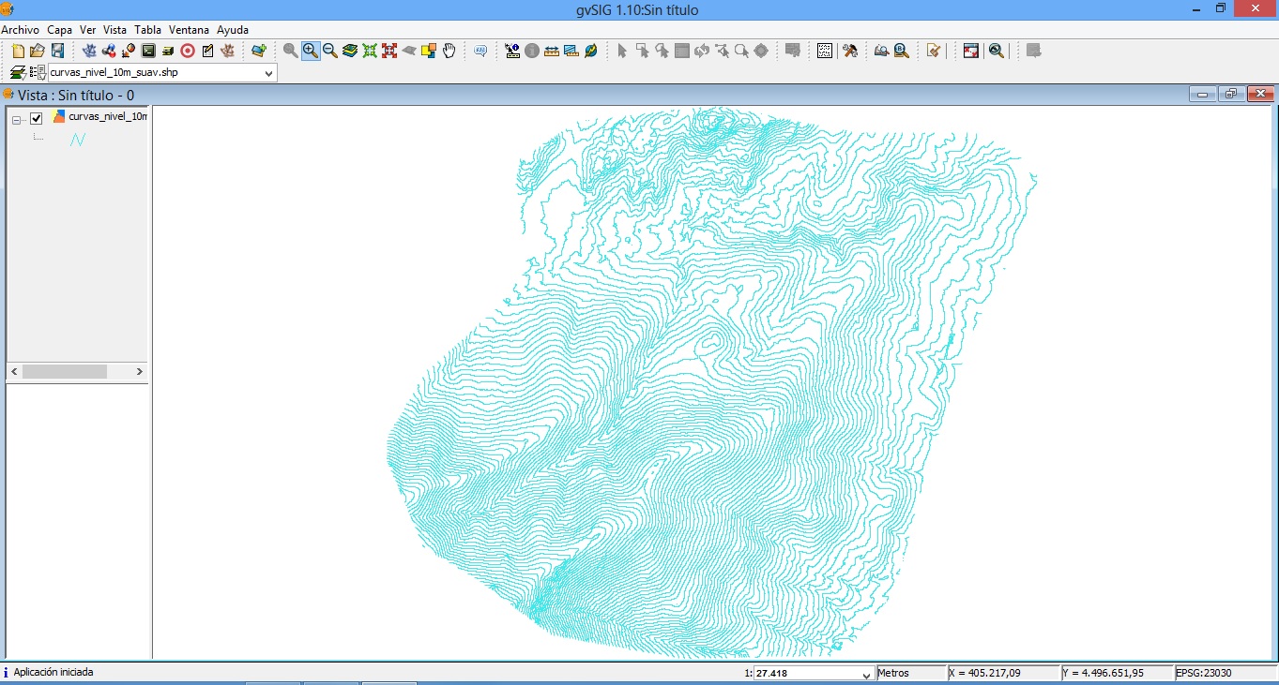Open an existing project with folder icon
The height and width of the screenshot is (685, 1279).
coord(38,51)
